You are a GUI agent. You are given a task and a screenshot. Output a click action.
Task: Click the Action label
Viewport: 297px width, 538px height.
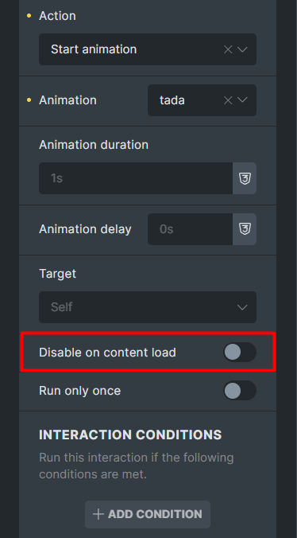pyautogui.click(x=57, y=16)
